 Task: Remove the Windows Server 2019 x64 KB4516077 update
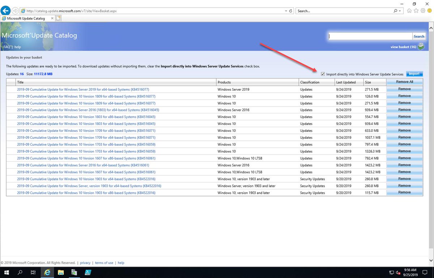404,89
